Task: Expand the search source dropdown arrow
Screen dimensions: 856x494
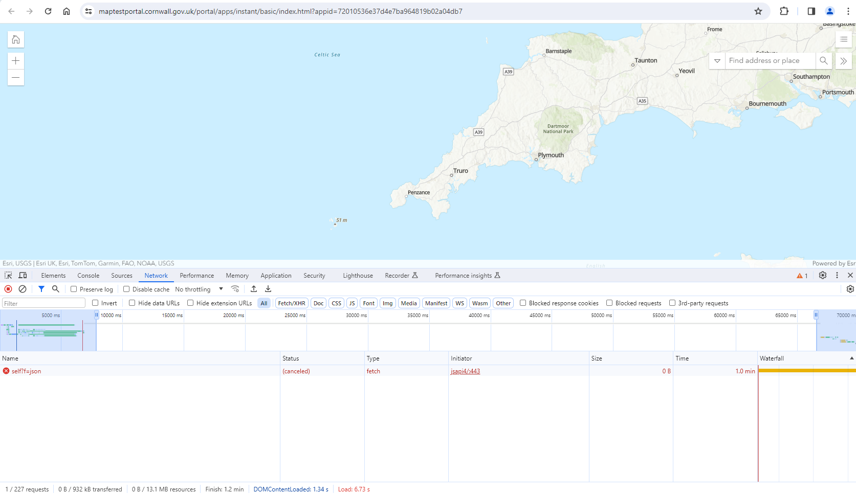Action: point(717,61)
